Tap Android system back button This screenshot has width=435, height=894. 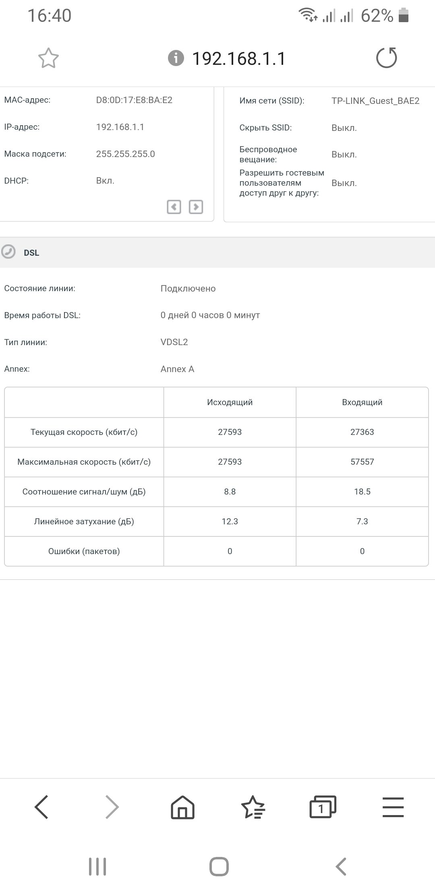pos(341,867)
